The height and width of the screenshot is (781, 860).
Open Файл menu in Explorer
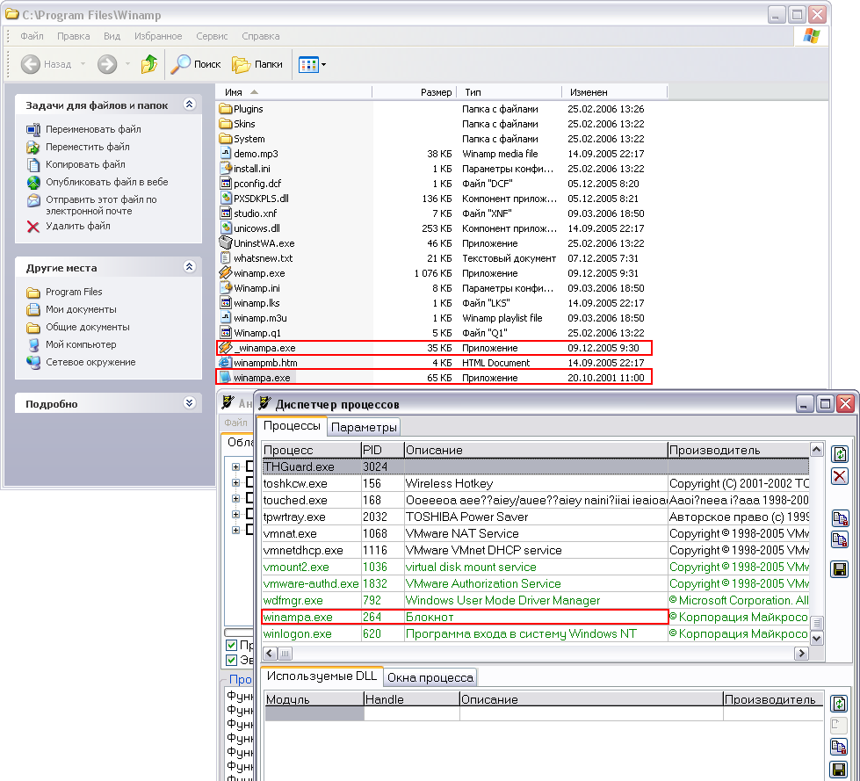(32, 36)
